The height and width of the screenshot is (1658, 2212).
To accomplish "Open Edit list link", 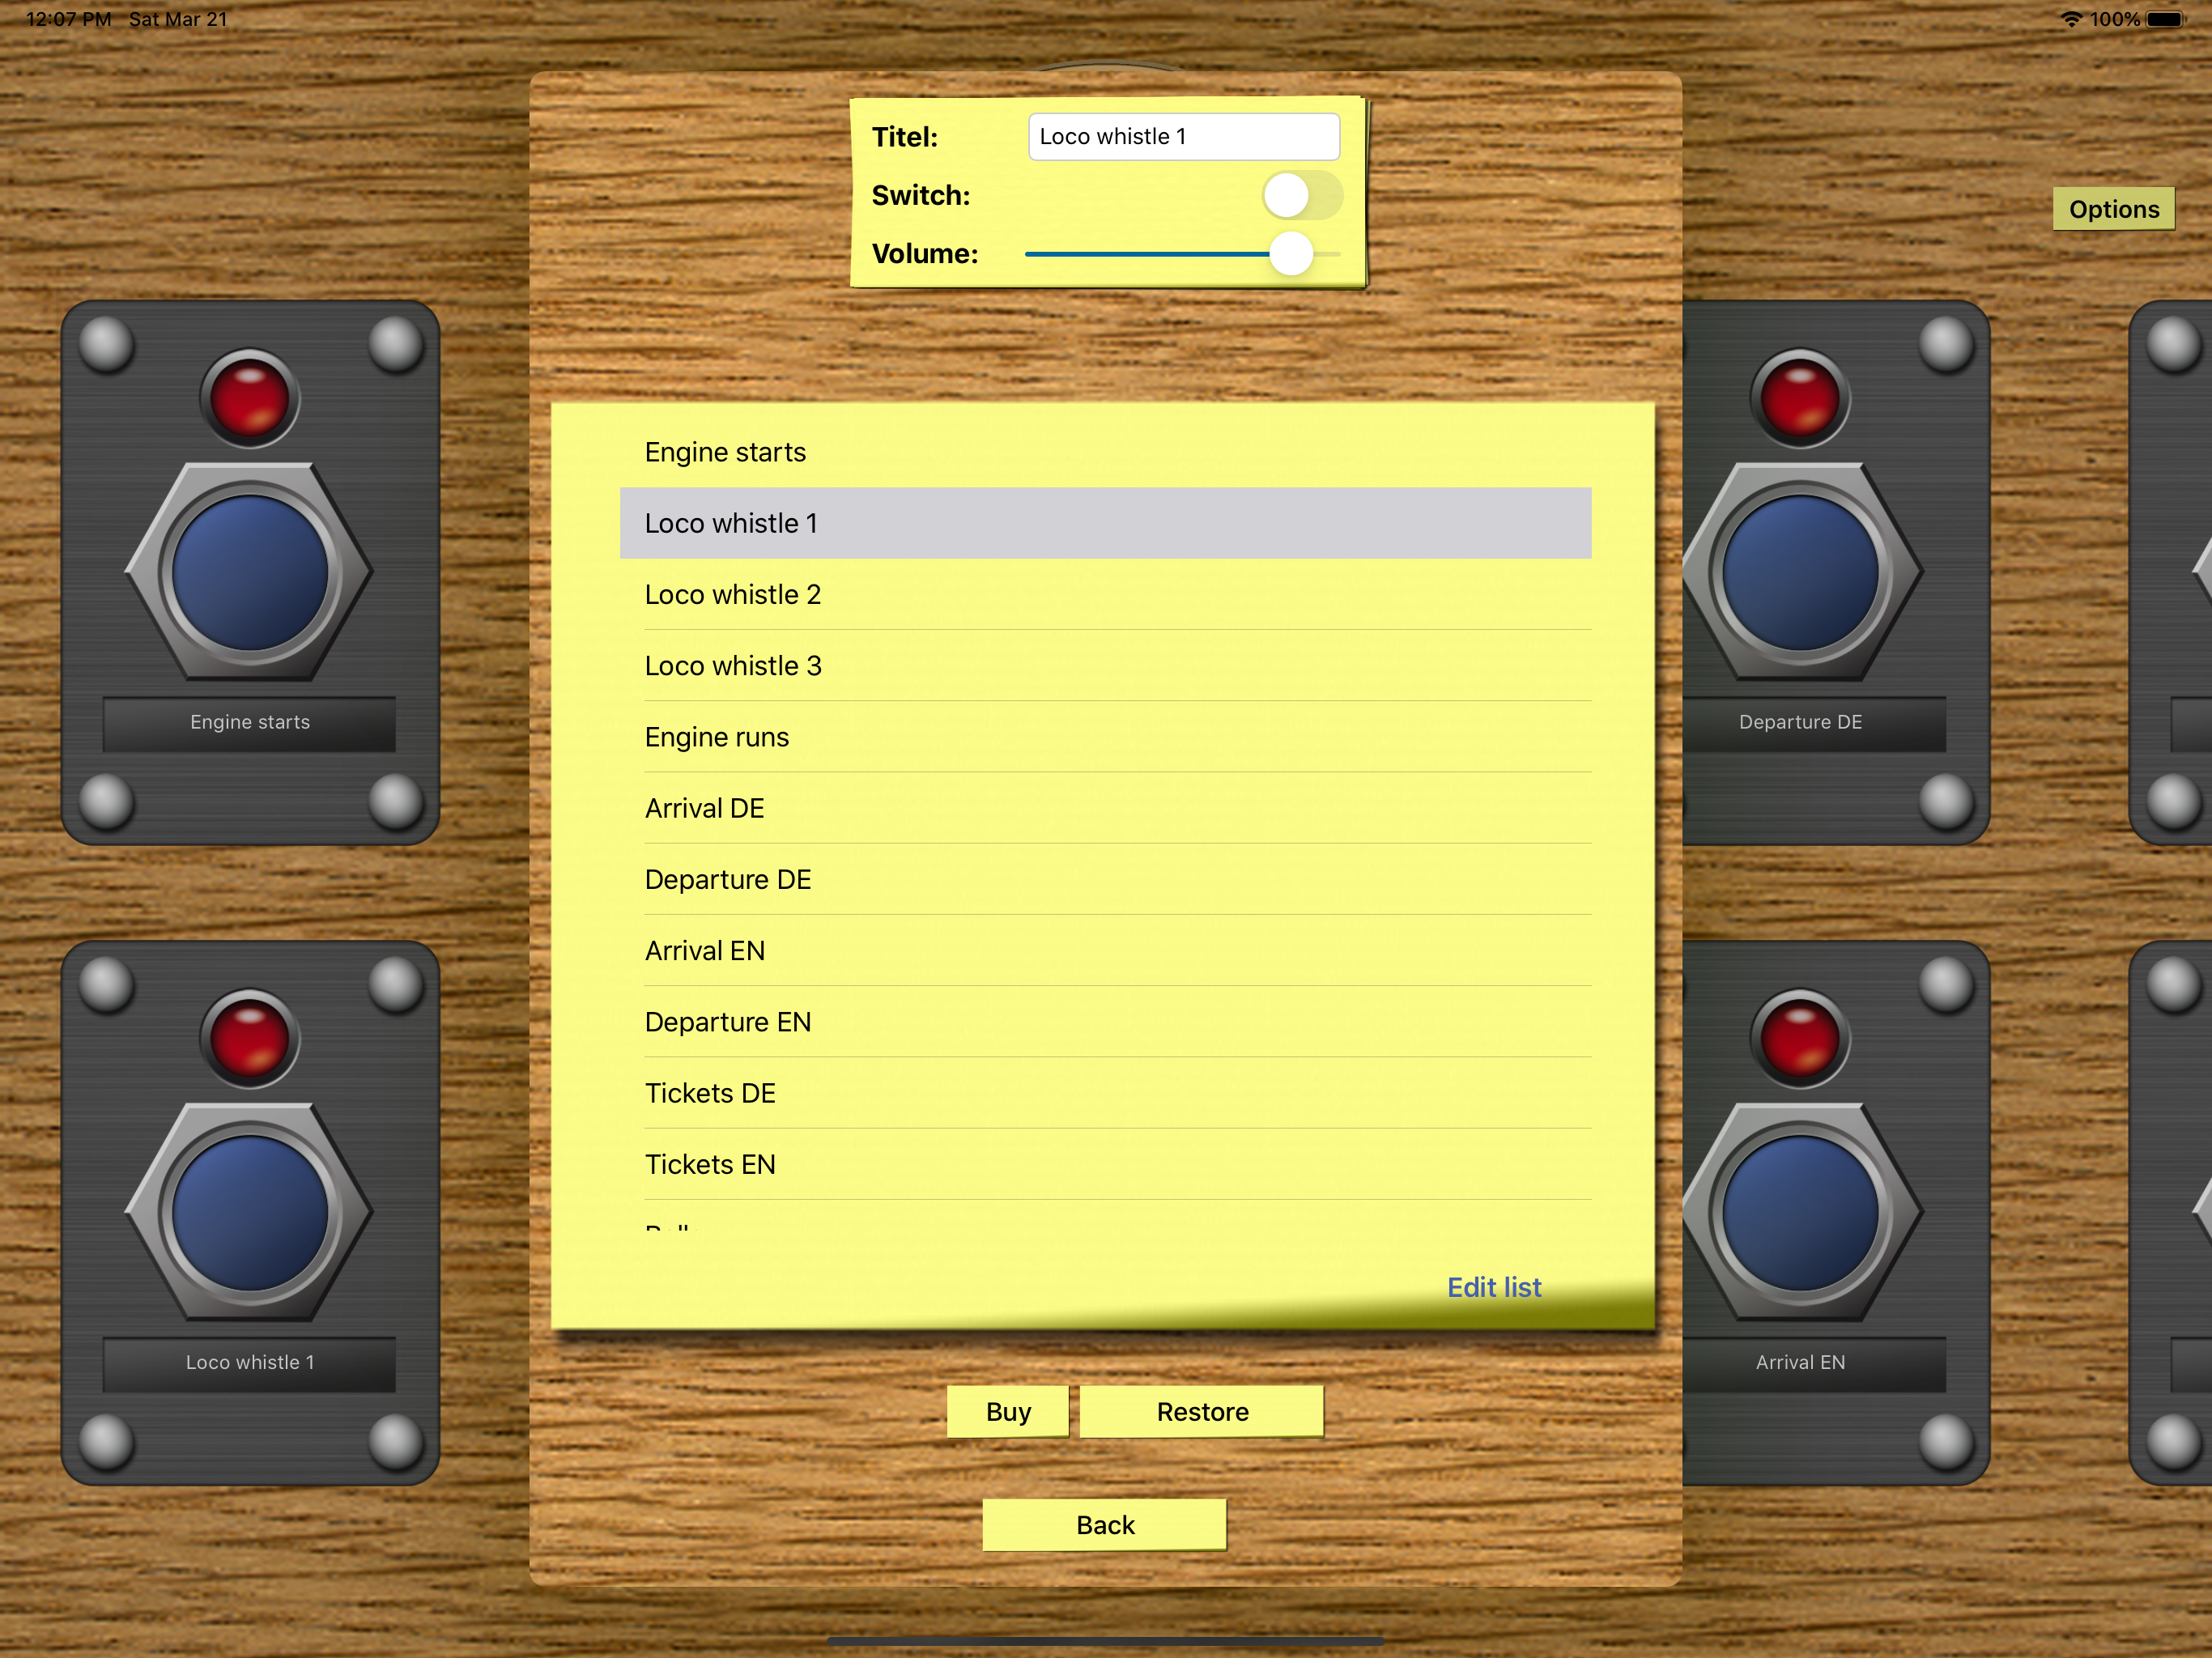I will pos(1493,1287).
